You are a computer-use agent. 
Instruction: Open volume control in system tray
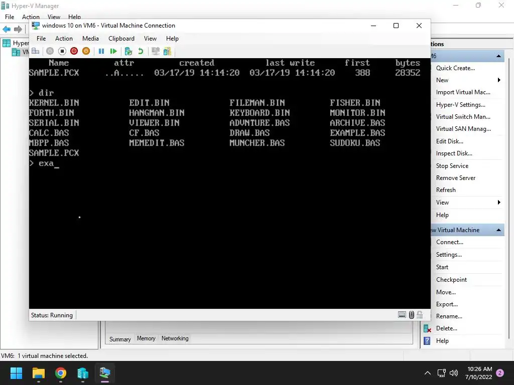point(454,373)
